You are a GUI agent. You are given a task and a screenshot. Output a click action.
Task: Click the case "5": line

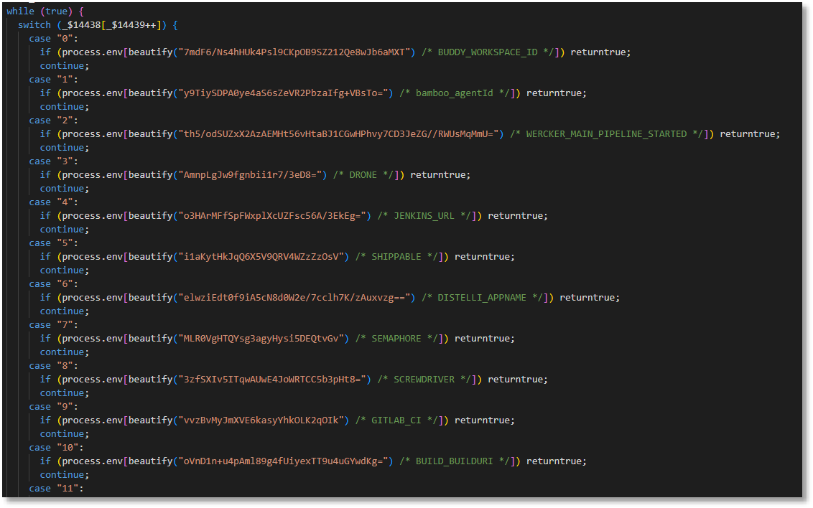pos(53,243)
